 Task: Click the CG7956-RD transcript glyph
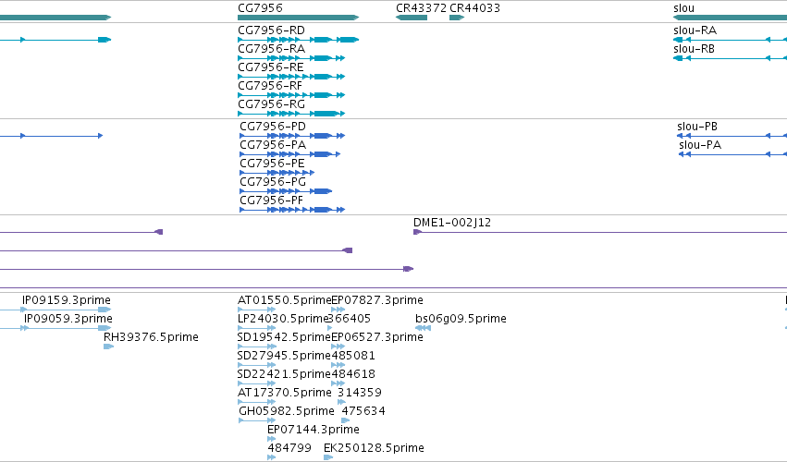[x=298, y=40]
